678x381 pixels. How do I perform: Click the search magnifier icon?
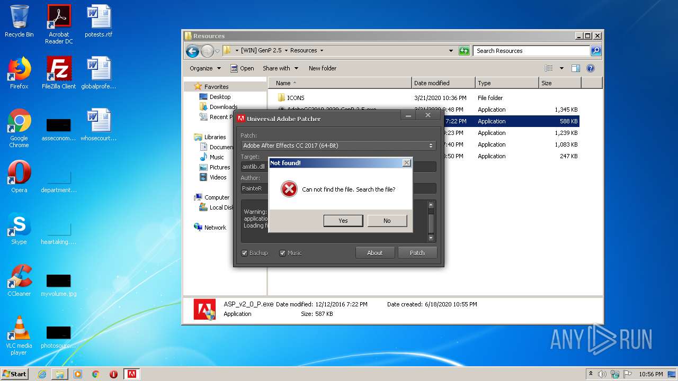tap(596, 51)
